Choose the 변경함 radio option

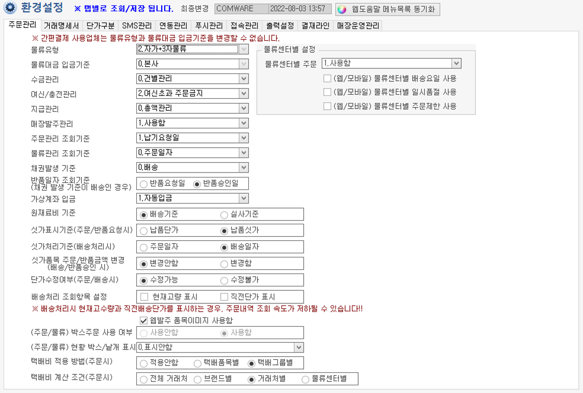point(224,264)
